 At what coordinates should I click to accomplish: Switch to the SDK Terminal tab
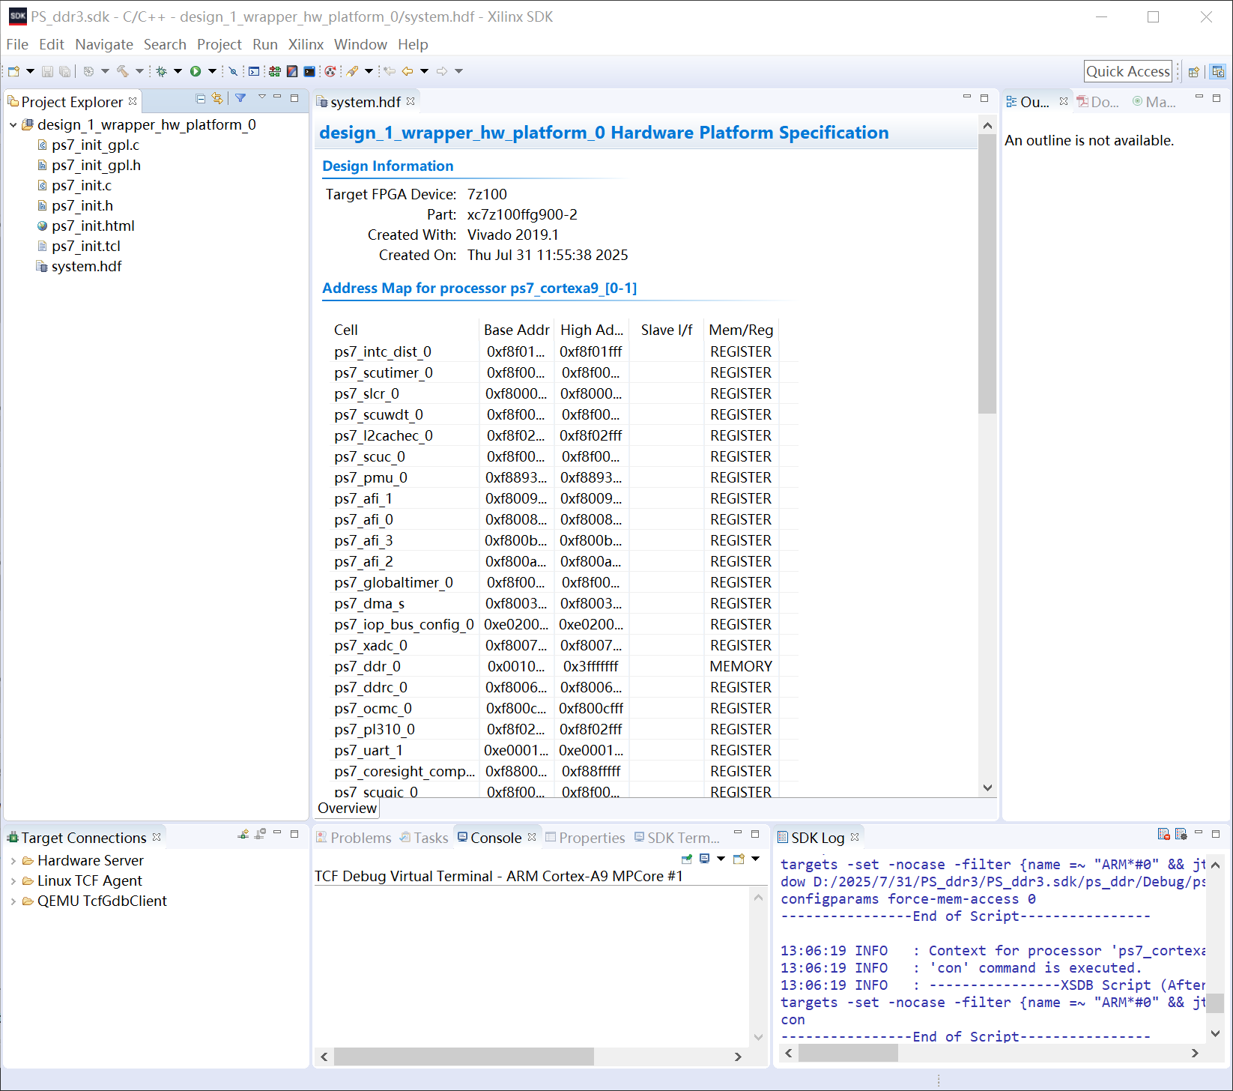click(676, 838)
